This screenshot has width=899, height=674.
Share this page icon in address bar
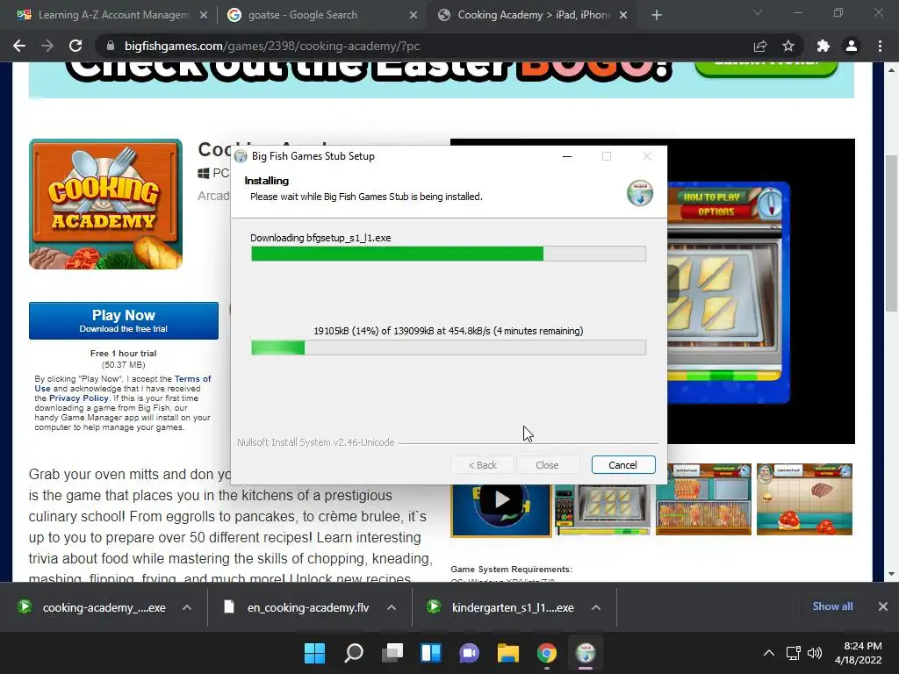[x=760, y=46]
